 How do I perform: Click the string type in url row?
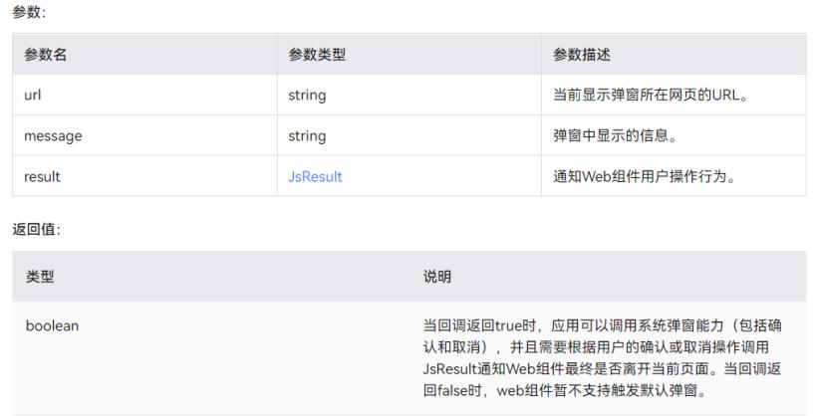coord(307,96)
